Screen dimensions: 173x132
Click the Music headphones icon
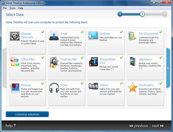pyautogui.click(x=54, y=88)
